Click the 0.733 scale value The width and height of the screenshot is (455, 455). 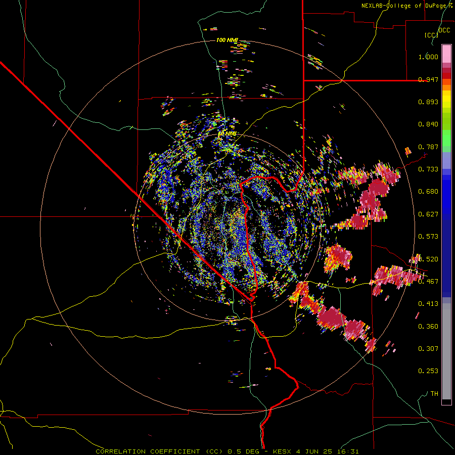click(428, 169)
